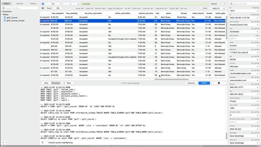Open the gear settings icon beside Filters
The image size is (261, 147).
tap(219, 83)
